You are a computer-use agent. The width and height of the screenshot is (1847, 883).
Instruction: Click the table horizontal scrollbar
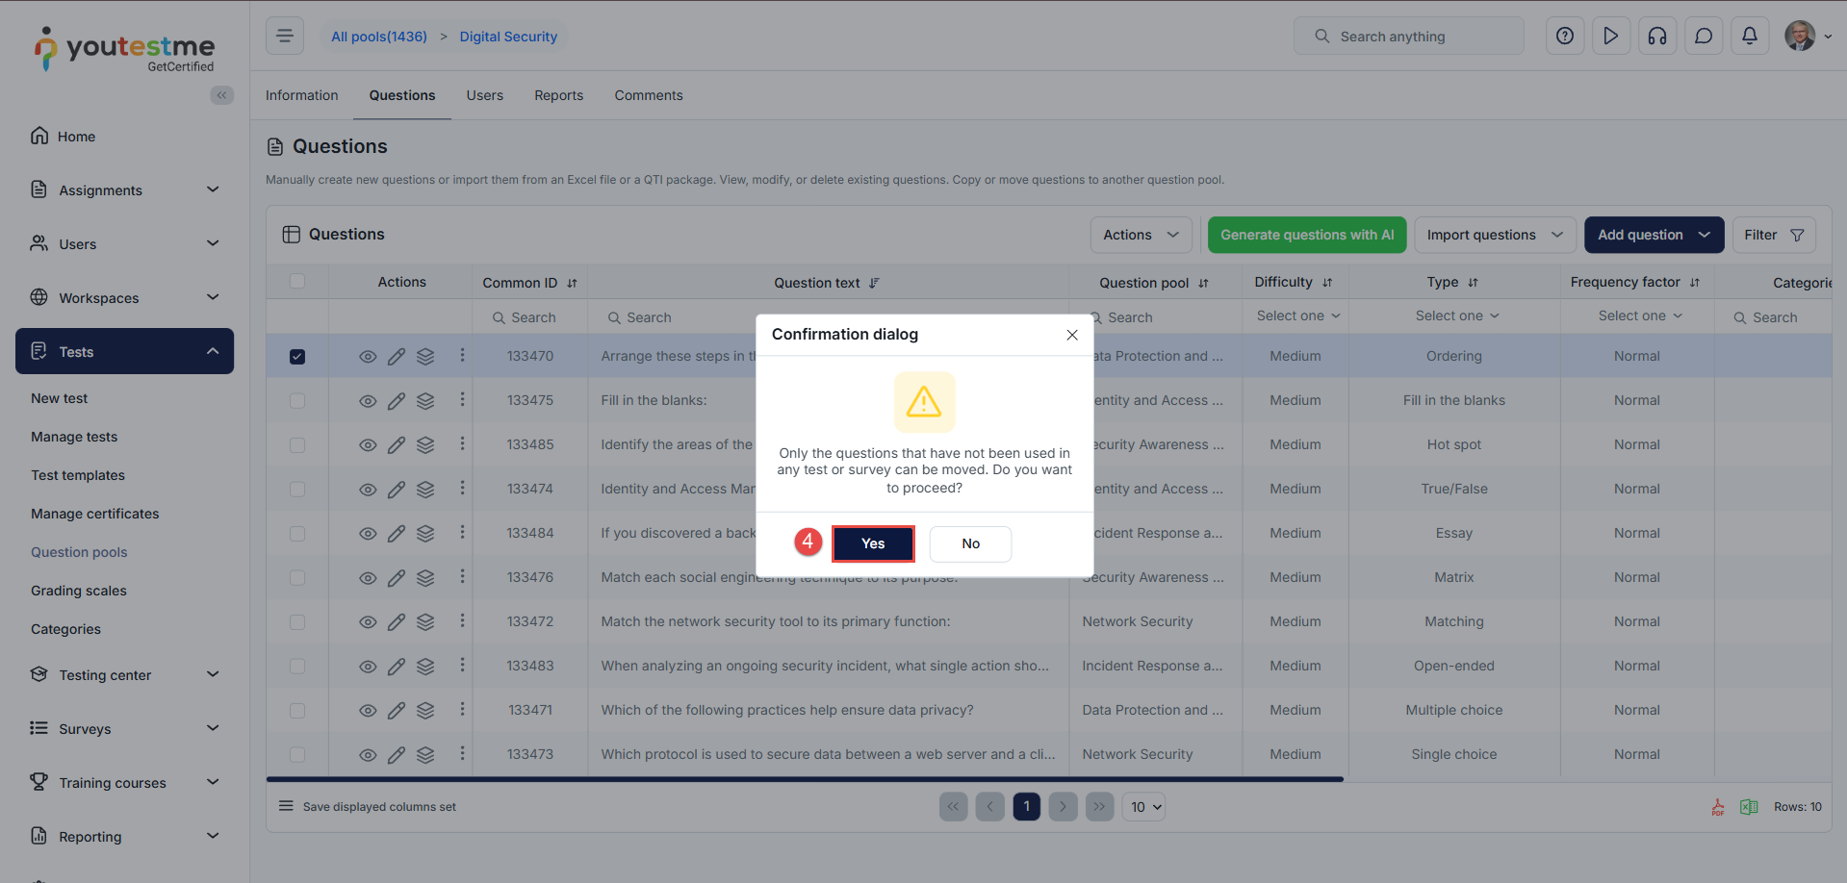coord(805,779)
